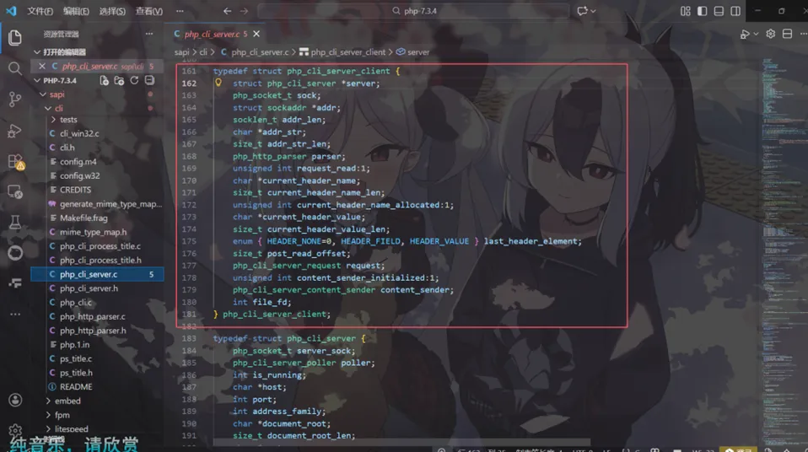808x452 pixels.
Task: Click the gear icon in editor toolbar
Action: pyautogui.click(x=770, y=34)
